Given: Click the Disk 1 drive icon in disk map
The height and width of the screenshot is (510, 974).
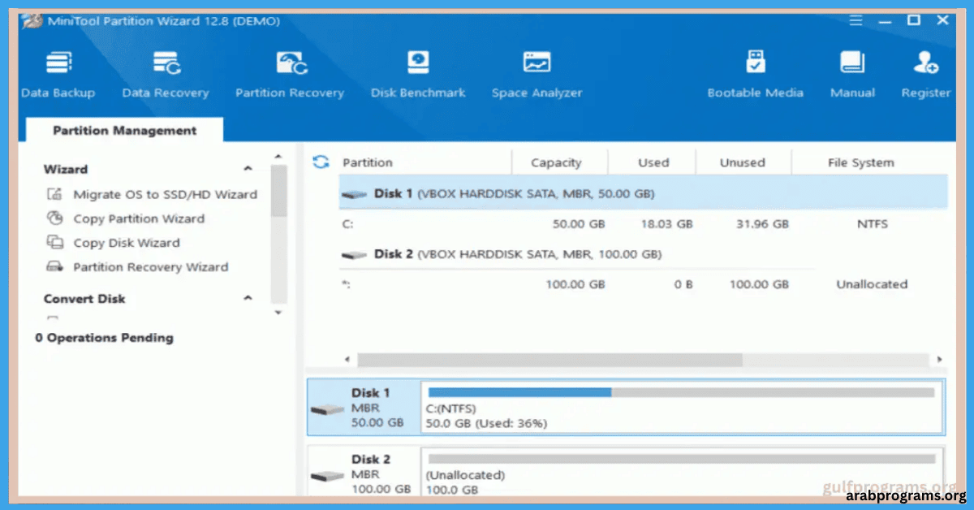Looking at the screenshot, I should click(328, 408).
